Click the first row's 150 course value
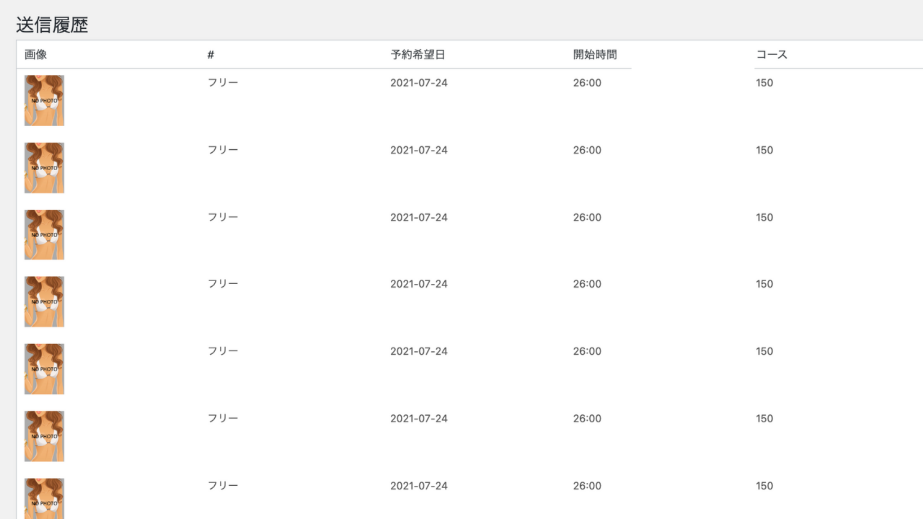 tap(764, 83)
